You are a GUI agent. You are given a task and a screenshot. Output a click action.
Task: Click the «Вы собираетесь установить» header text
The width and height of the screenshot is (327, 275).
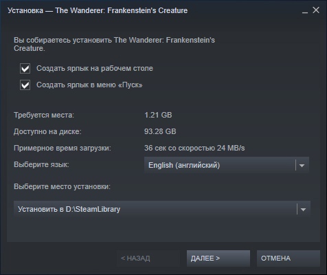(x=114, y=44)
